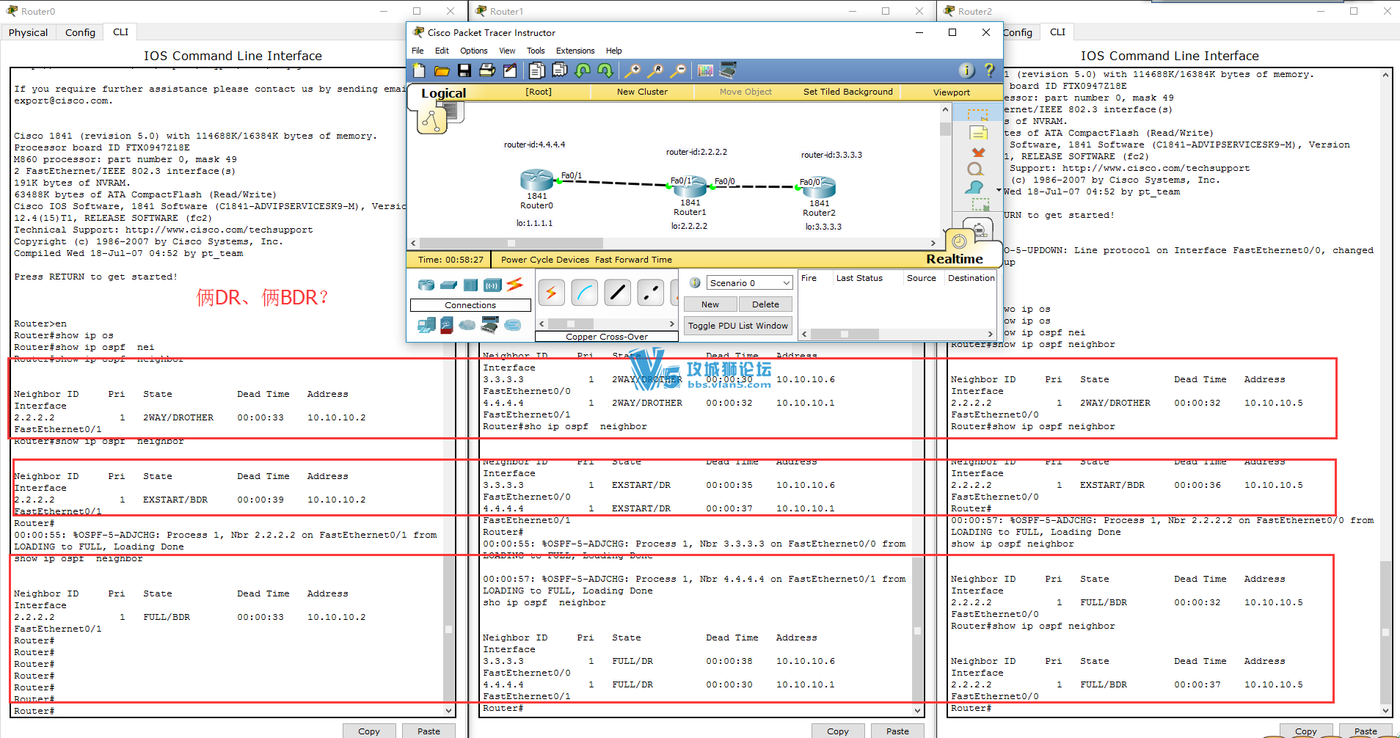This screenshot has height=738, width=1400.
Task: Pick the automatic connection lightning cable
Action: 551,293
